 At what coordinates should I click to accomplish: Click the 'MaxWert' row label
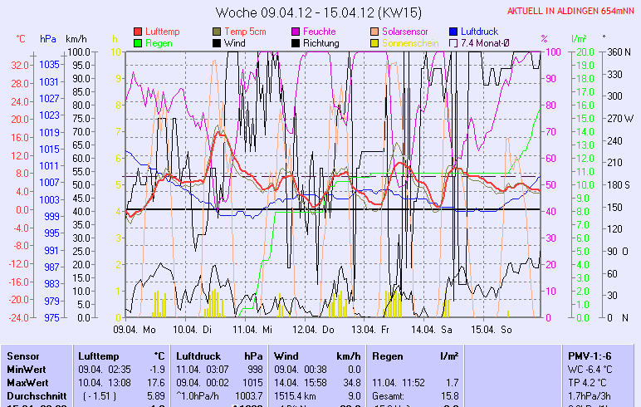27,381
